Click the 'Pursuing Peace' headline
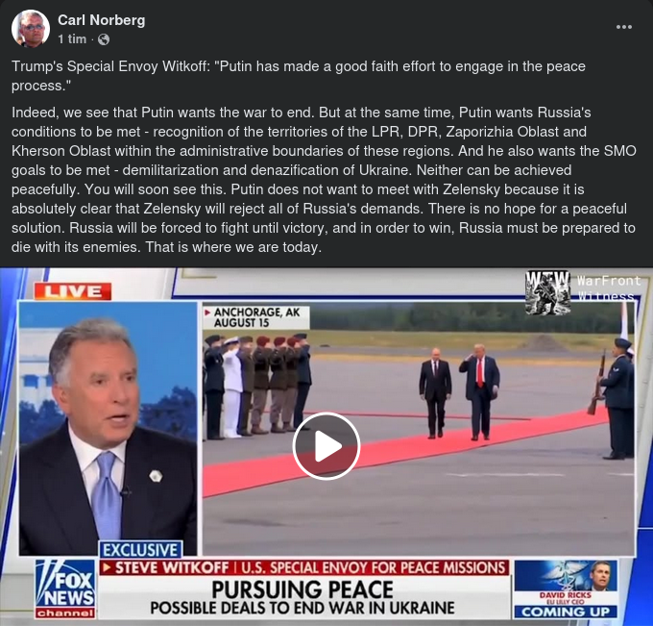The height and width of the screenshot is (626, 653). click(x=302, y=589)
